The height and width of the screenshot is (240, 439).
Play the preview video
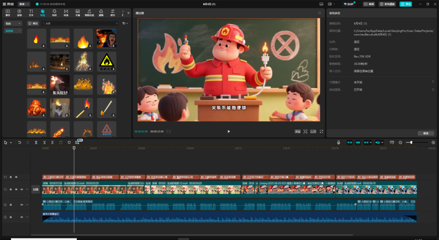click(x=229, y=131)
